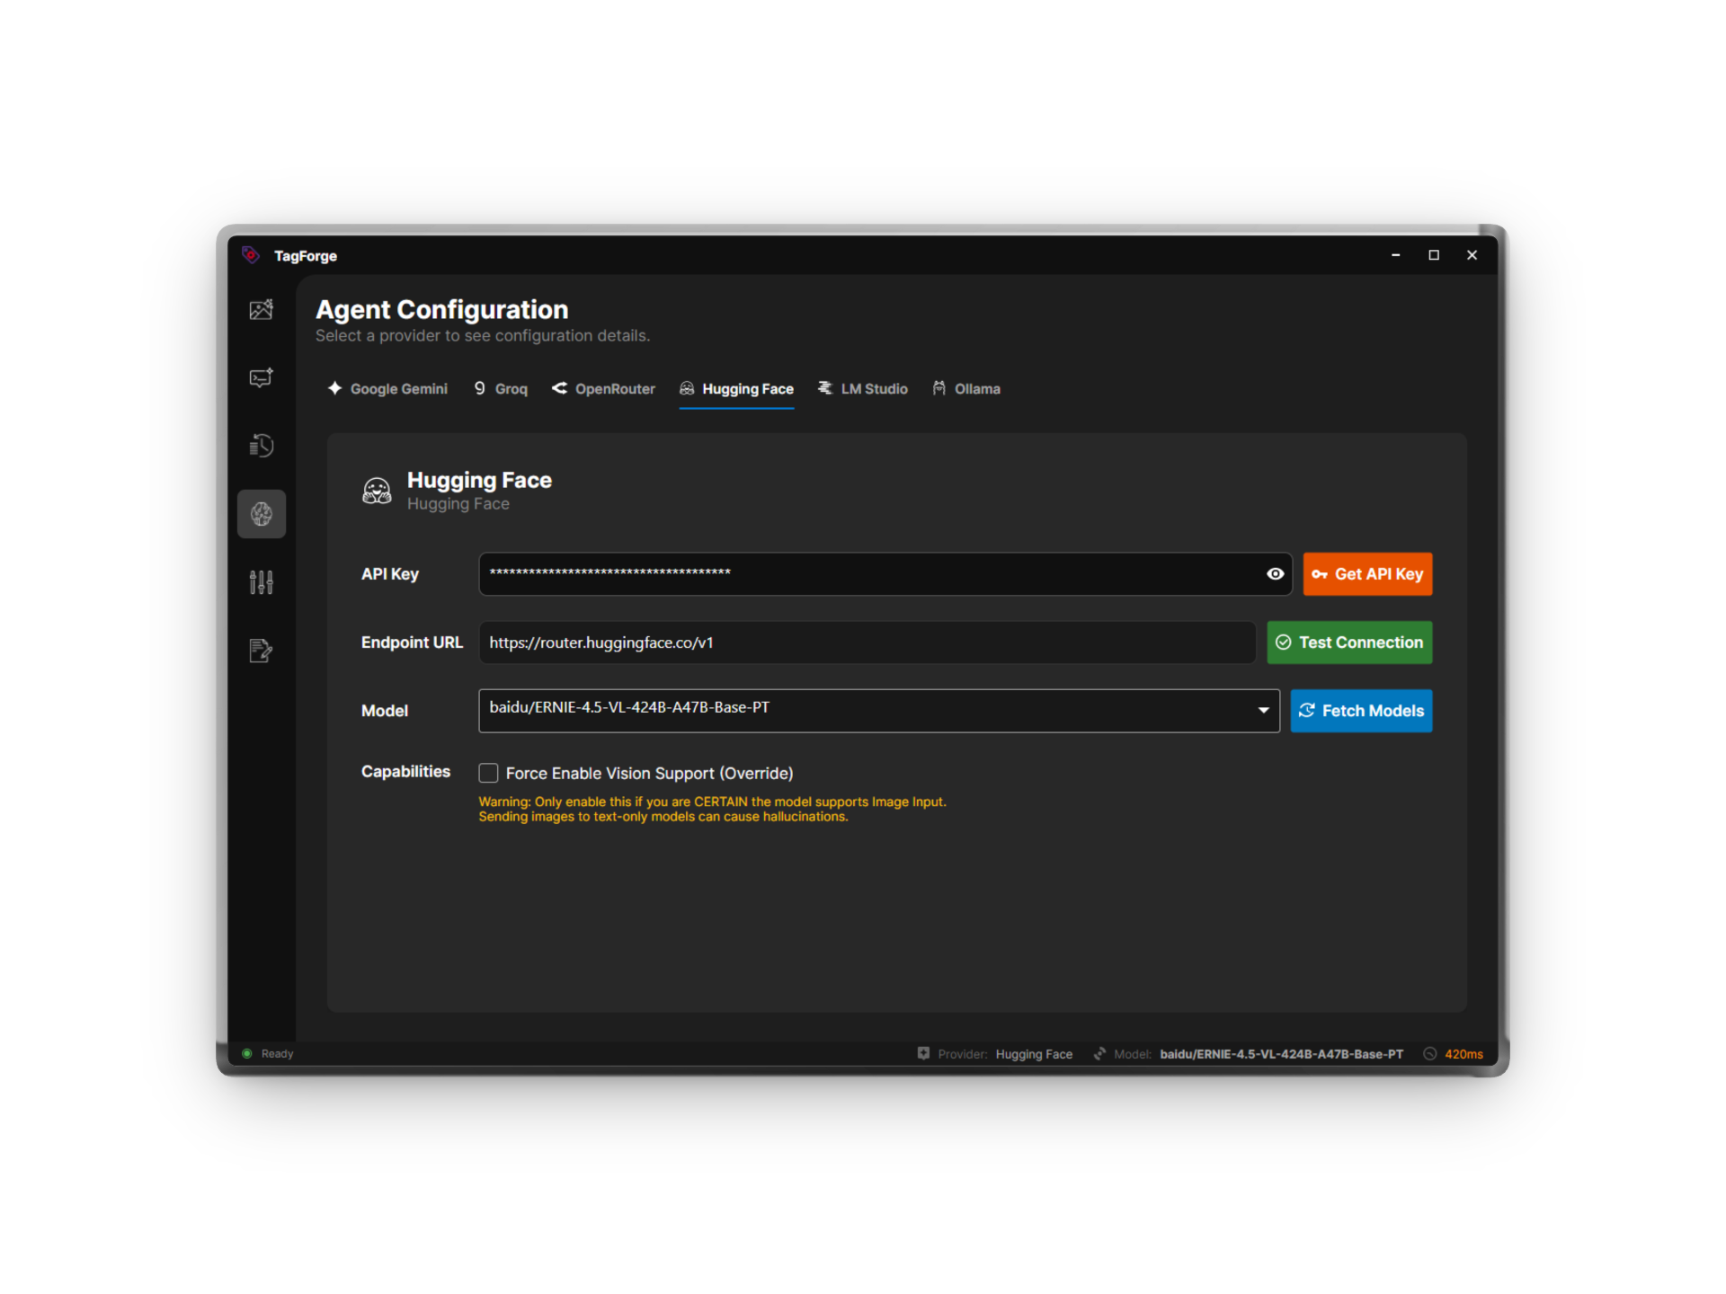1726x1294 pixels.
Task: Click the Hugging Face logo beside provider title
Action: (x=377, y=490)
